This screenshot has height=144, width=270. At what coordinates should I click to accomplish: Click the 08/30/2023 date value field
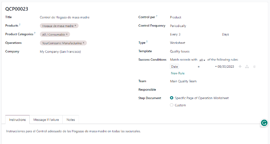click(225, 67)
